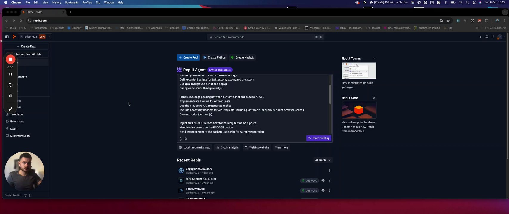Select the Stock analysis suggestion
Image resolution: width=509 pixels, height=214 pixels.
point(227,147)
